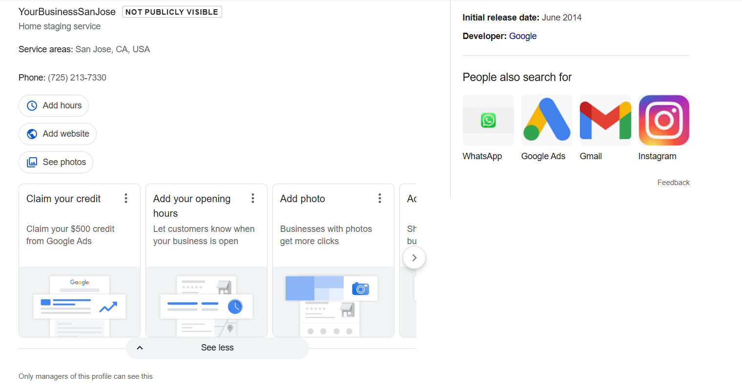Viewport: 742px width, 392px height.
Task: Open the three-dot menu on Claim your credit
Action: point(125,198)
